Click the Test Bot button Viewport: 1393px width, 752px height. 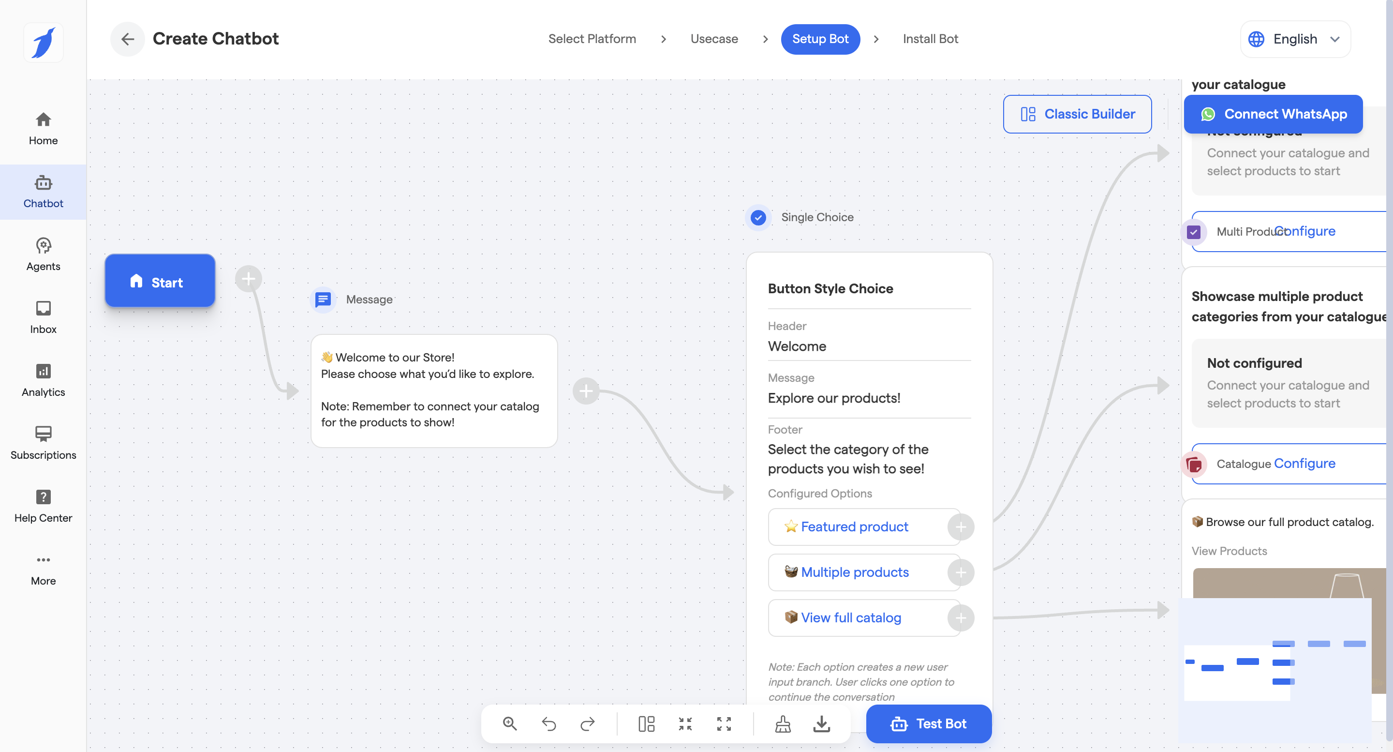(x=929, y=723)
